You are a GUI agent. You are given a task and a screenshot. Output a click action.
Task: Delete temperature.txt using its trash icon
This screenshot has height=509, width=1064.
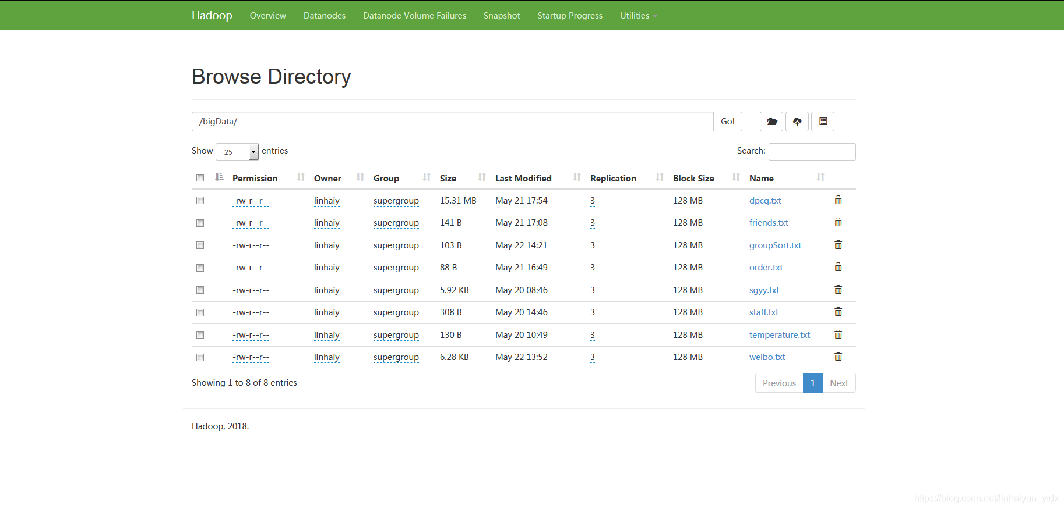tap(838, 334)
